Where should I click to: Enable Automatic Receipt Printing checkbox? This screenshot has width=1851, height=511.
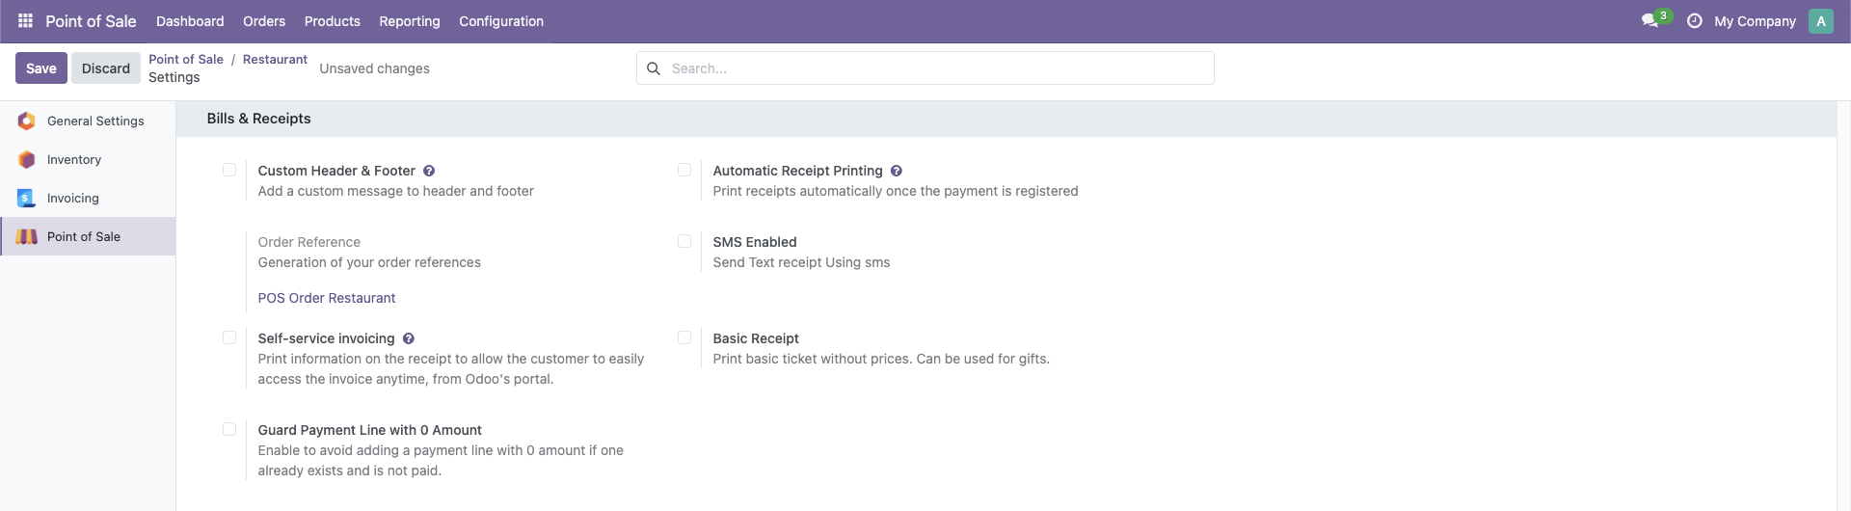click(x=684, y=170)
